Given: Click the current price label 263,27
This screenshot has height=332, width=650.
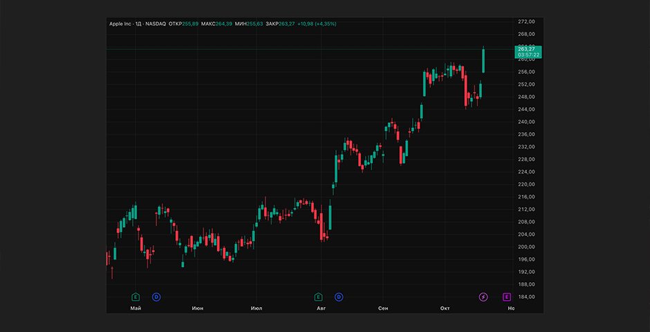Looking at the screenshot, I should click(x=527, y=48).
